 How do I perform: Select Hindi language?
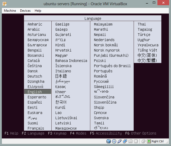point(60,45)
